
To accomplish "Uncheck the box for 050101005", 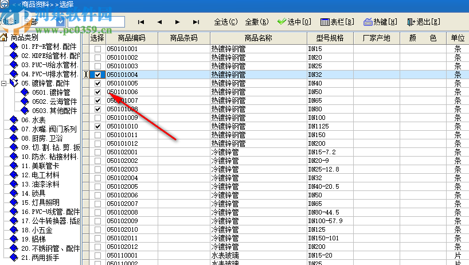I will (98, 83).
